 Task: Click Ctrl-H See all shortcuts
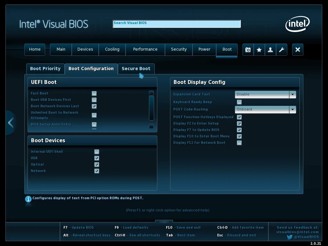tap(137, 235)
